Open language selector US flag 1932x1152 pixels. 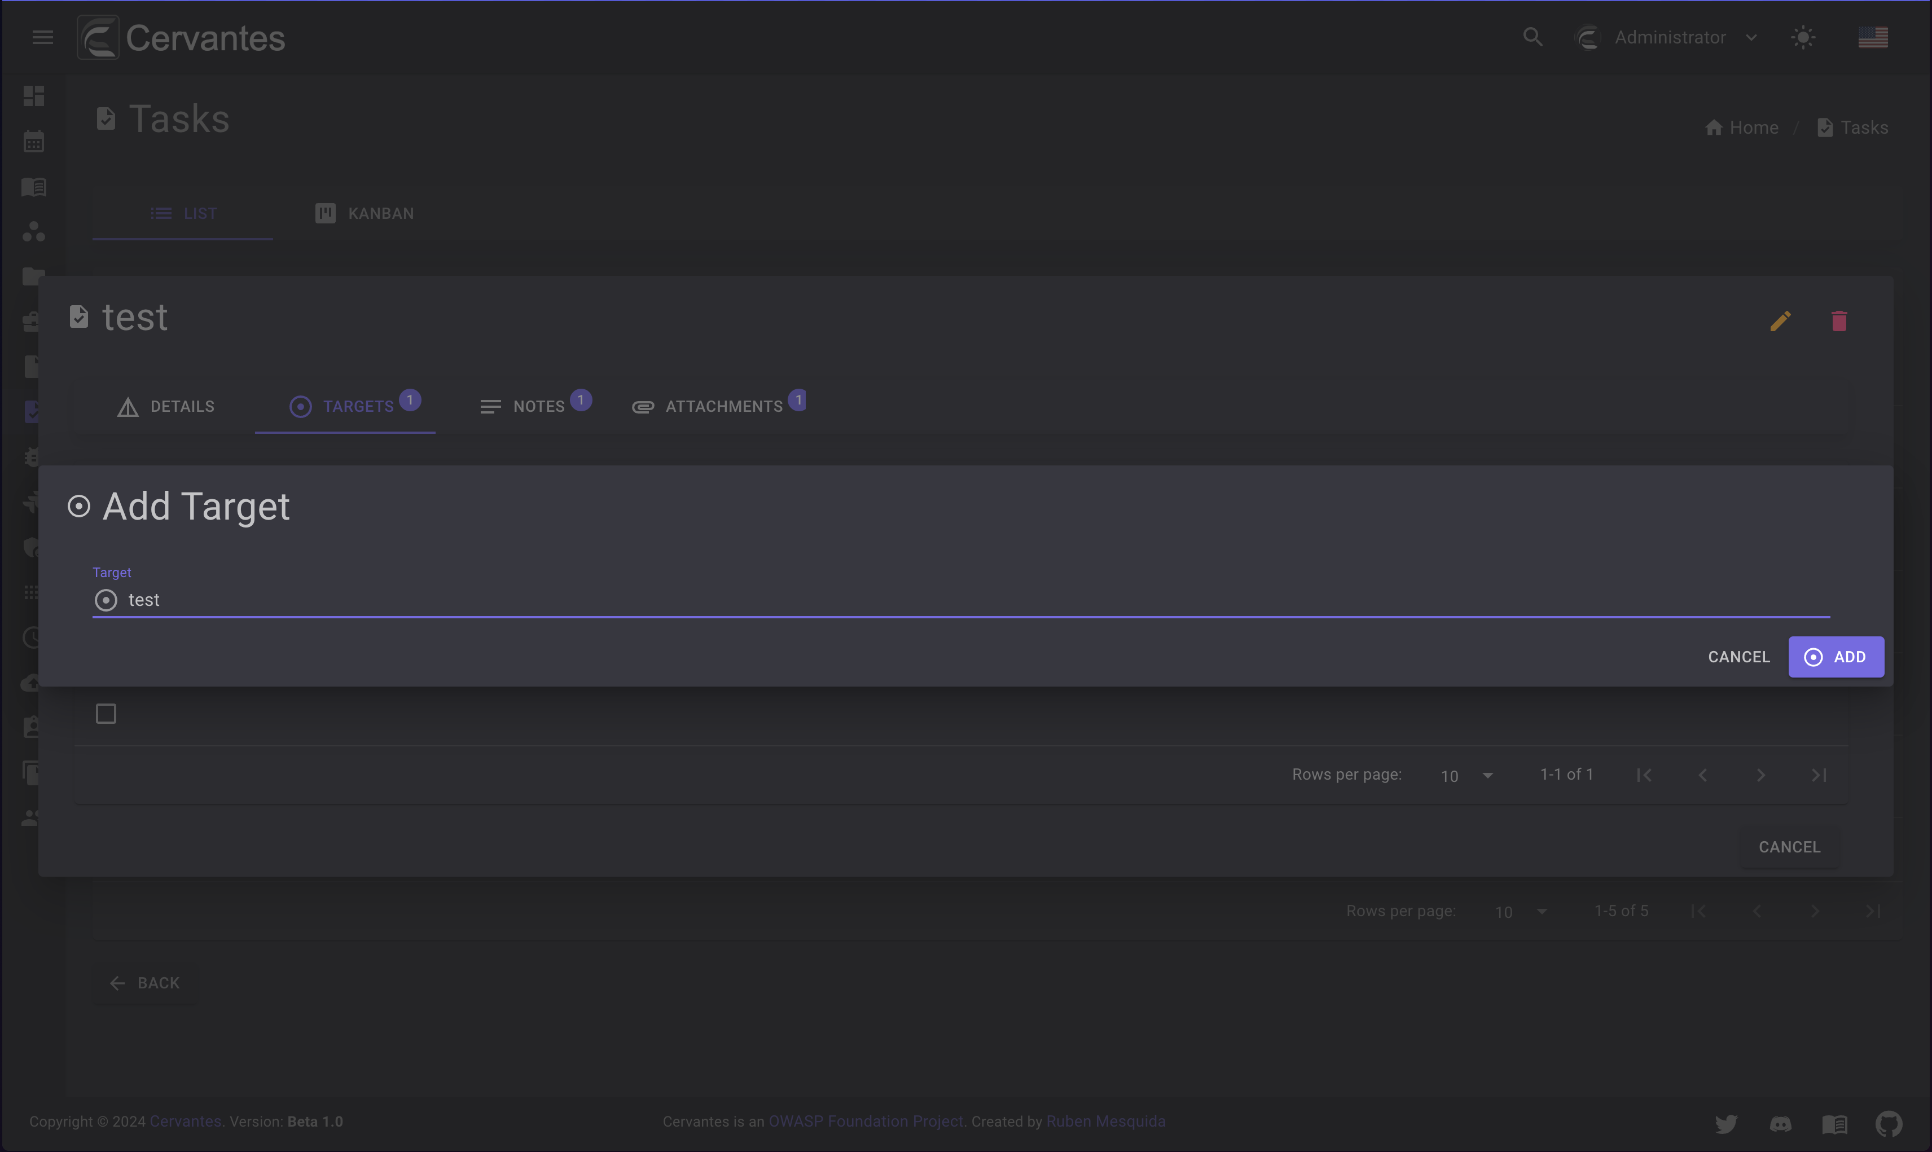pyautogui.click(x=1873, y=37)
